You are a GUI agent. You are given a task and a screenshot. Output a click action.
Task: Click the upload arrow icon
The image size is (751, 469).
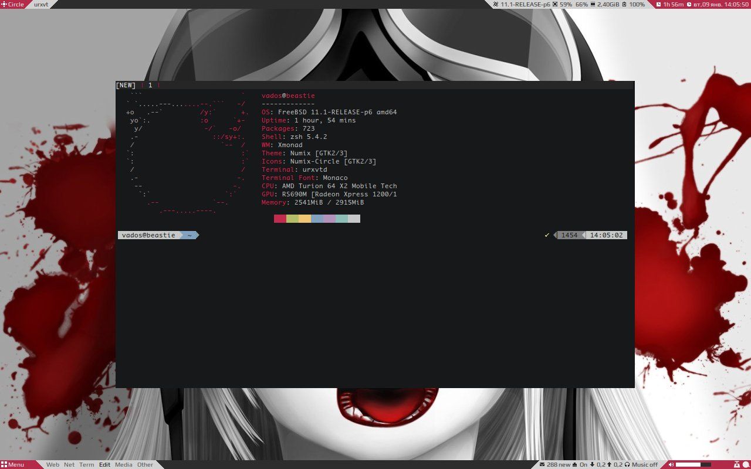pyautogui.click(x=609, y=464)
